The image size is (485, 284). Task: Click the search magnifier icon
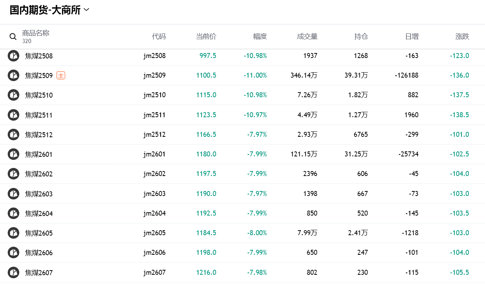pos(13,37)
